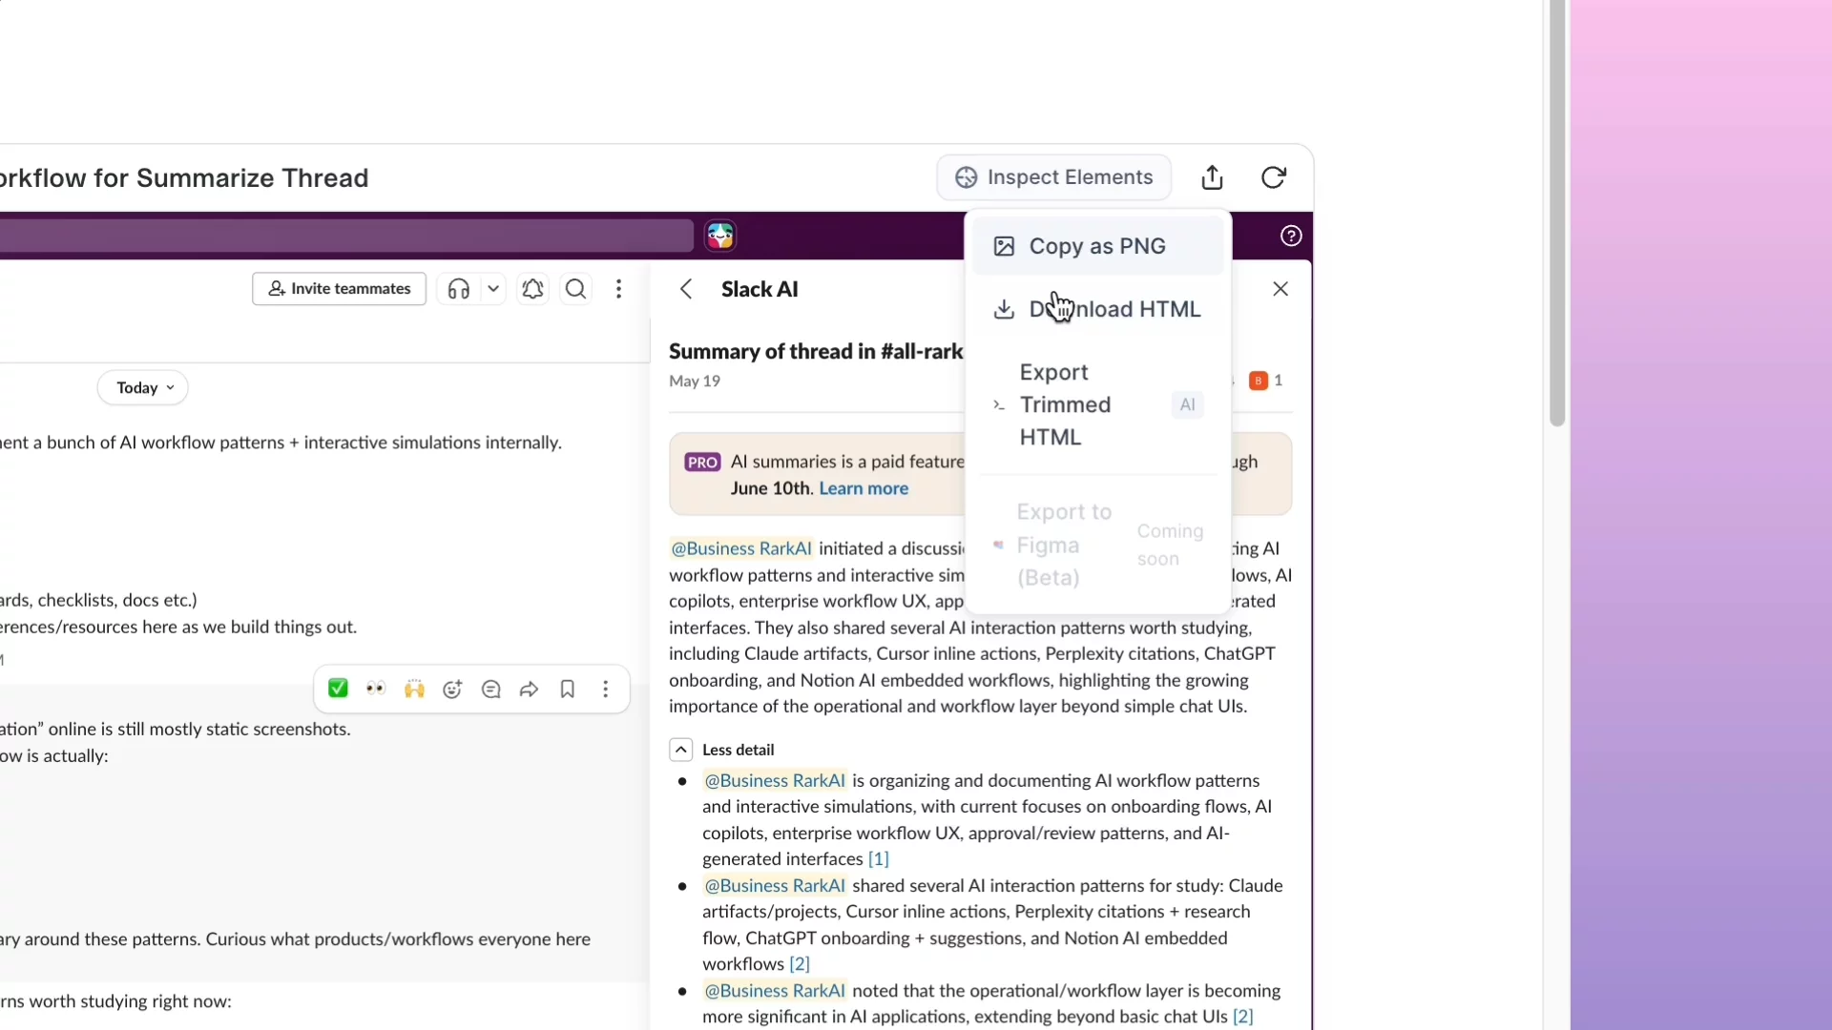Close the Slack AI panel
This screenshot has width=1832, height=1030.
pyautogui.click(x=1280, y=289)
